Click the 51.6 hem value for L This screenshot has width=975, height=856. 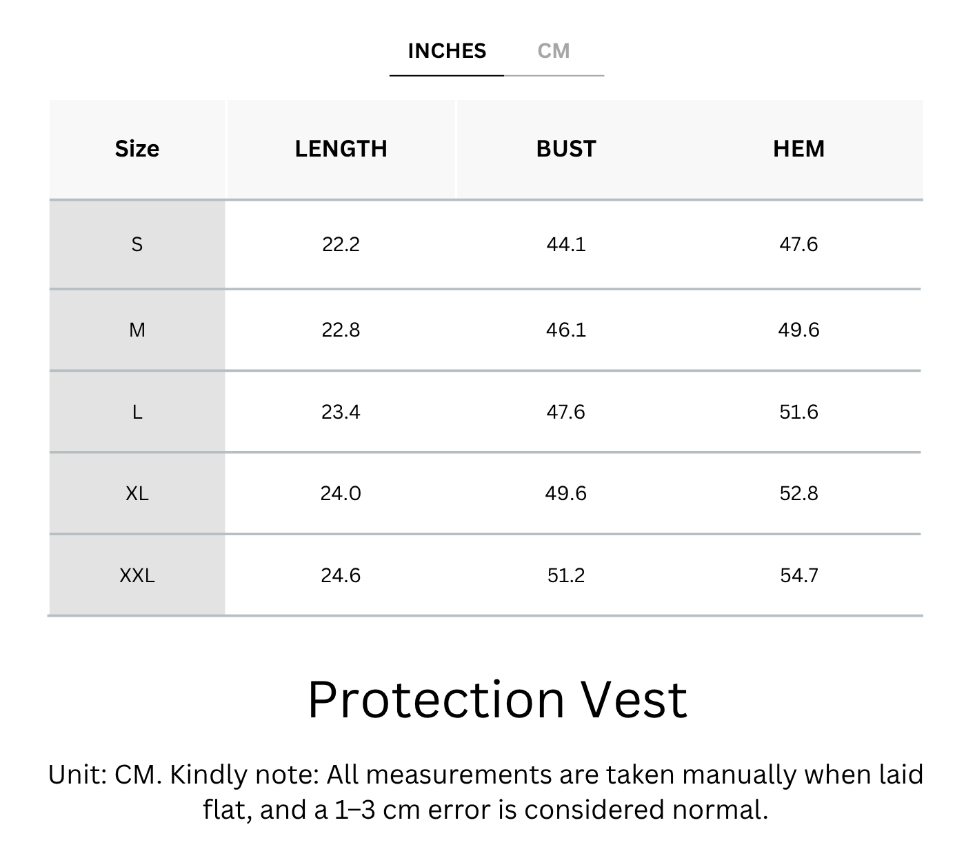[x=798, y=412]
